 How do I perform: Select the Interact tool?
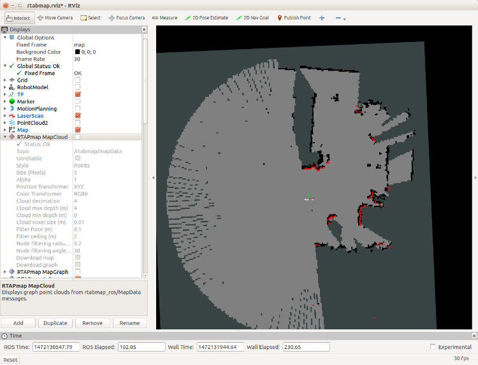click(x=19, y=18)
